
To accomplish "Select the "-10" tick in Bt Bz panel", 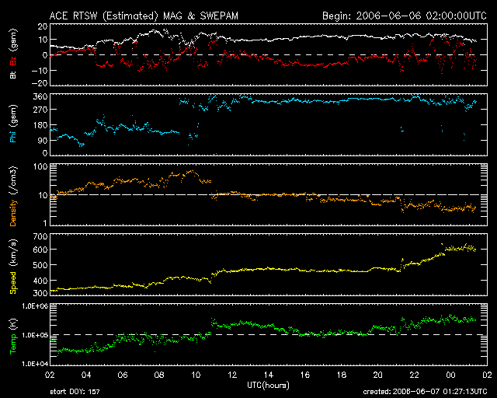I will click(40, 70).
